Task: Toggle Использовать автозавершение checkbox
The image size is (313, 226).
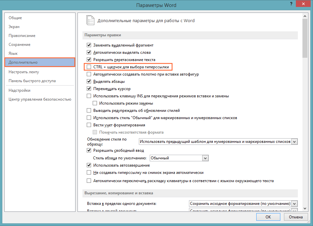Action: (x=89, y=165)
